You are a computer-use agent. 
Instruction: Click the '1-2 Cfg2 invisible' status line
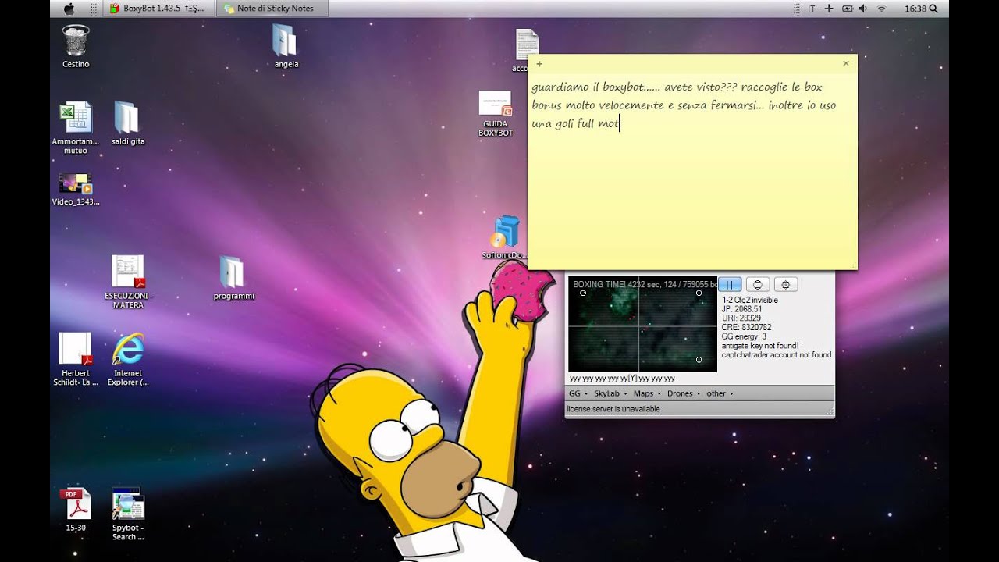point(750,300)
